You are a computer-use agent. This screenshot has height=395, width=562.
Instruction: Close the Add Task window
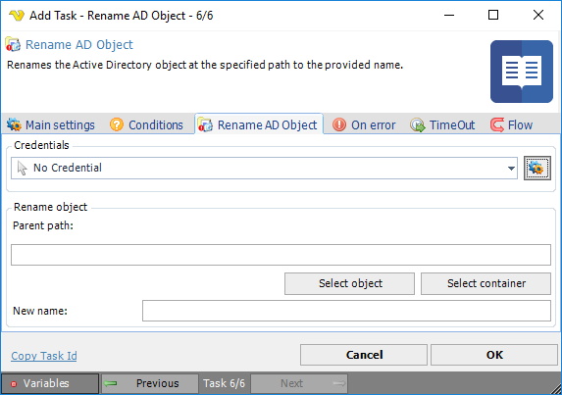[538, 15]
